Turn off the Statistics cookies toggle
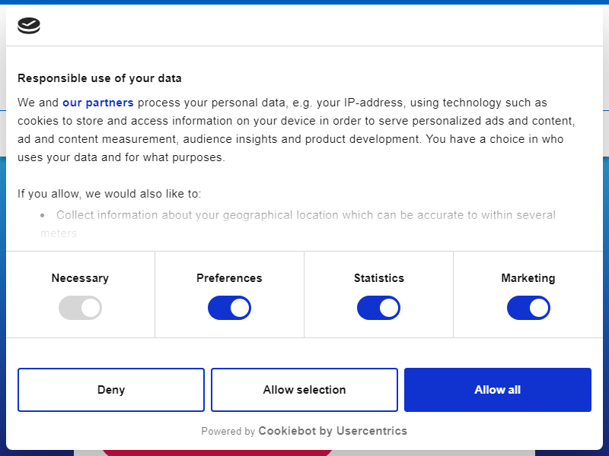Image resolution: width=609 pixels, height=456 pixels. coord(378,308)
